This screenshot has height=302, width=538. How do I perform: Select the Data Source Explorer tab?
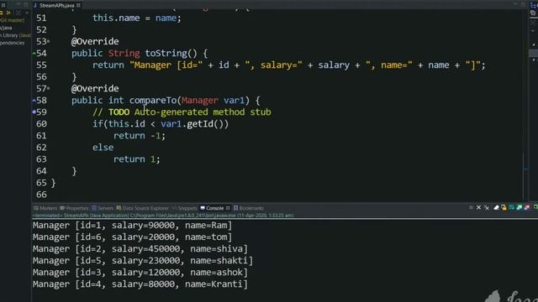pos(143,208)
